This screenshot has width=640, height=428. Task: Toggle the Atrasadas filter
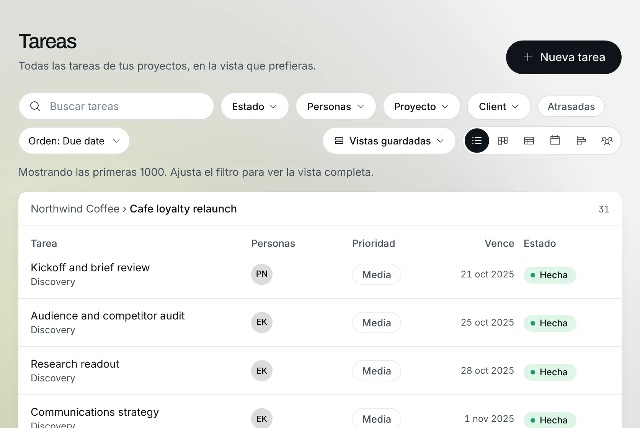pyautogui.click(x=571, y=106)
